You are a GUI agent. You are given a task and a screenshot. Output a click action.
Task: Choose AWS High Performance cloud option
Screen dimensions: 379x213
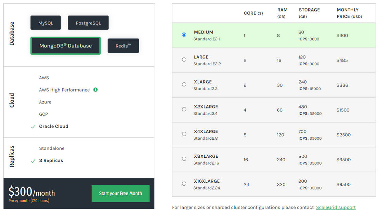point(64,90)
